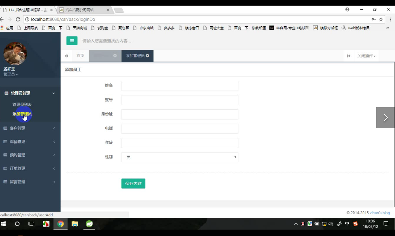Screen dimensions: 395x236
Task: Expand the 管理员 user role dropdown
Action: tap(11, 74)
